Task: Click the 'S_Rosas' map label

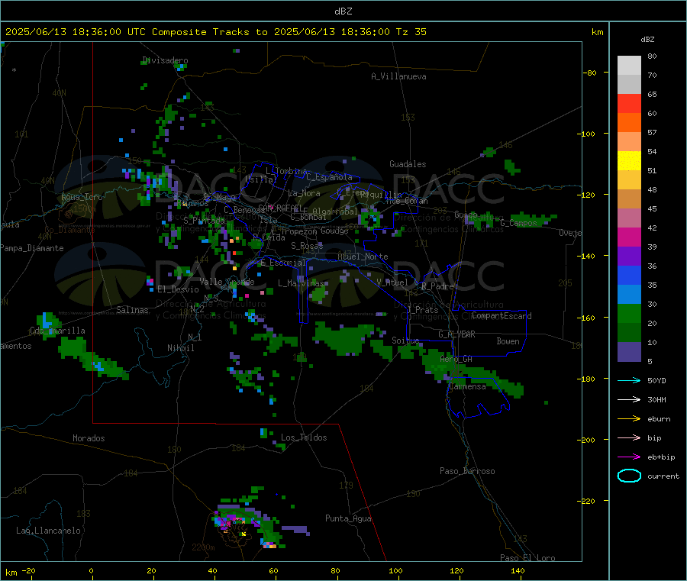Action: (307, 246)
